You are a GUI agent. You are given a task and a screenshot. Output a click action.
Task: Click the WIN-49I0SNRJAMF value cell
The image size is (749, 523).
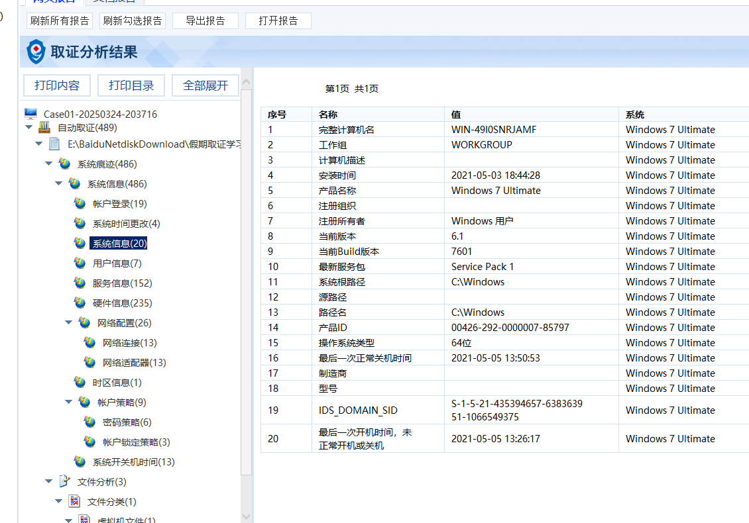pyautogui.click(x=531, y=130)
